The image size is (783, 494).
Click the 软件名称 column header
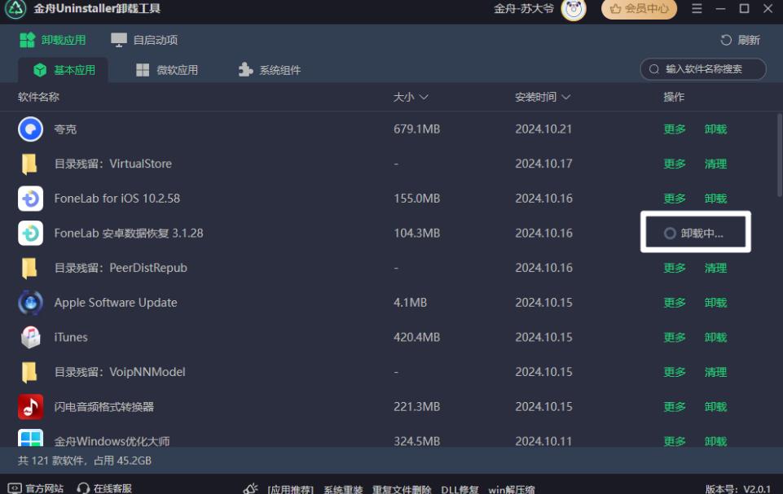click(38, 97)
